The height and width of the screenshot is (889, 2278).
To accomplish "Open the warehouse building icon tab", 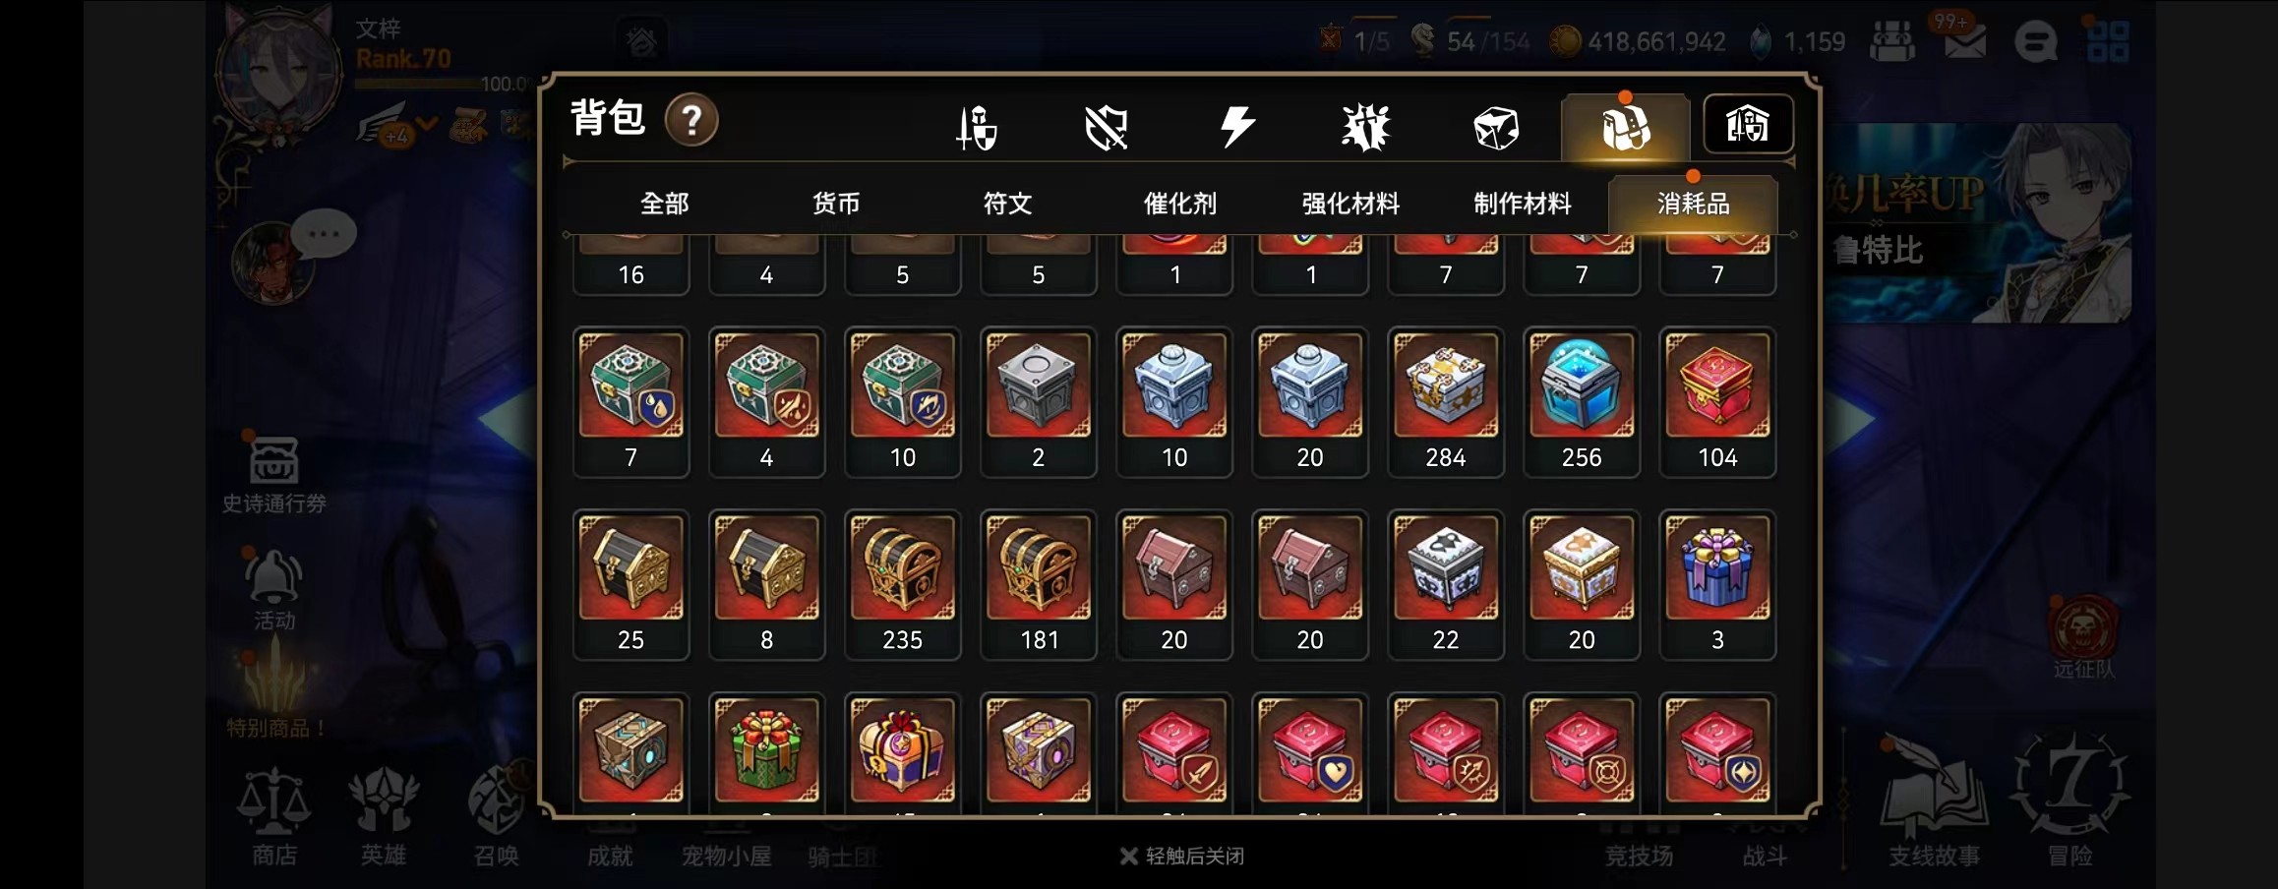I will tap(1748, 124).
